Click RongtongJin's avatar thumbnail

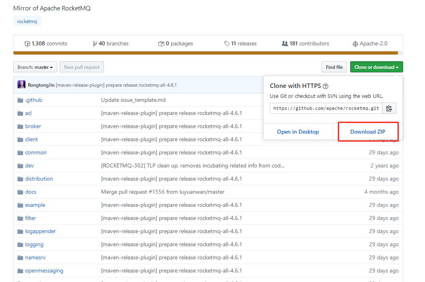pos(21,84)
